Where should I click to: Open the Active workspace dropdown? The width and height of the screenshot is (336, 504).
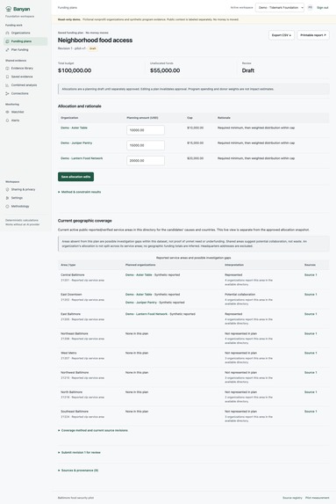(280, 7)
